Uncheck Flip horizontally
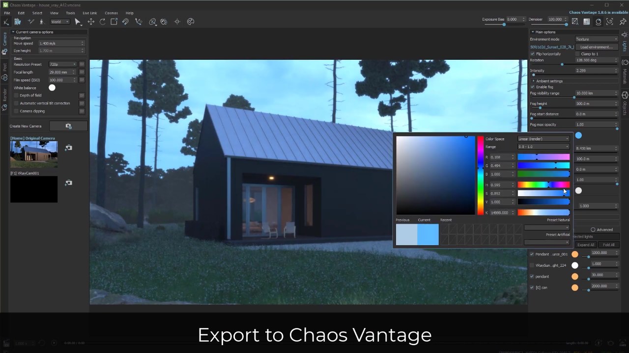 pyautogui.click(x=532, y=54)
